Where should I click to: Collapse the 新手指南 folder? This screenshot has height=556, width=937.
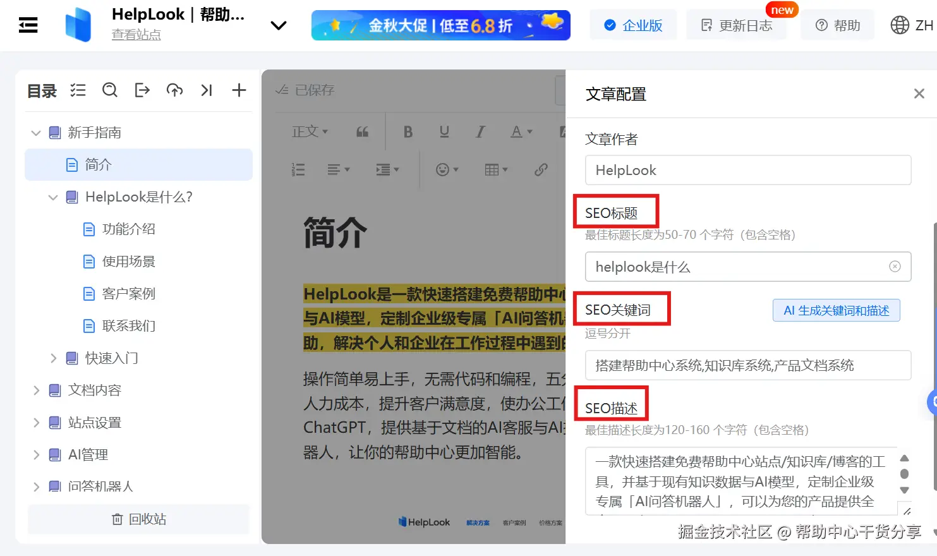point(36,133)
